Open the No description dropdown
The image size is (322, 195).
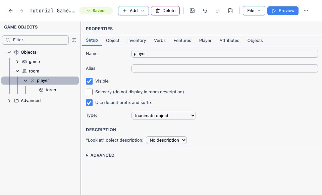166,140
